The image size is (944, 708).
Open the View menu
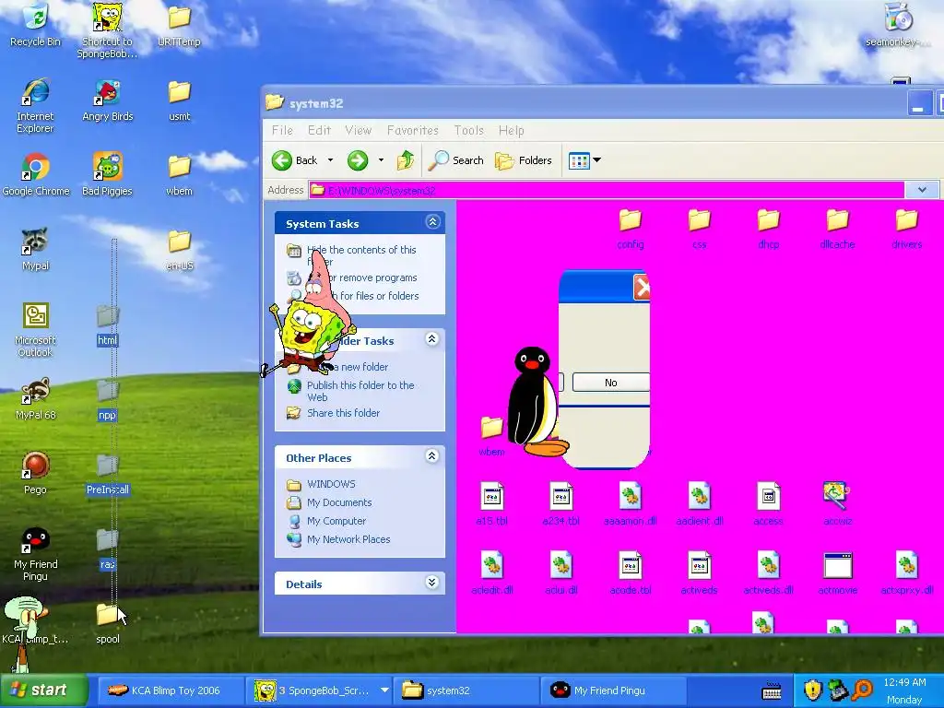pyautogui.click(x=359, y=130)
